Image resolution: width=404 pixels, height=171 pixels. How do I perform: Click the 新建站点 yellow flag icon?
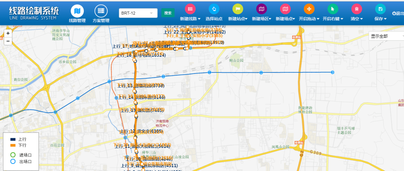pos(237,9)
